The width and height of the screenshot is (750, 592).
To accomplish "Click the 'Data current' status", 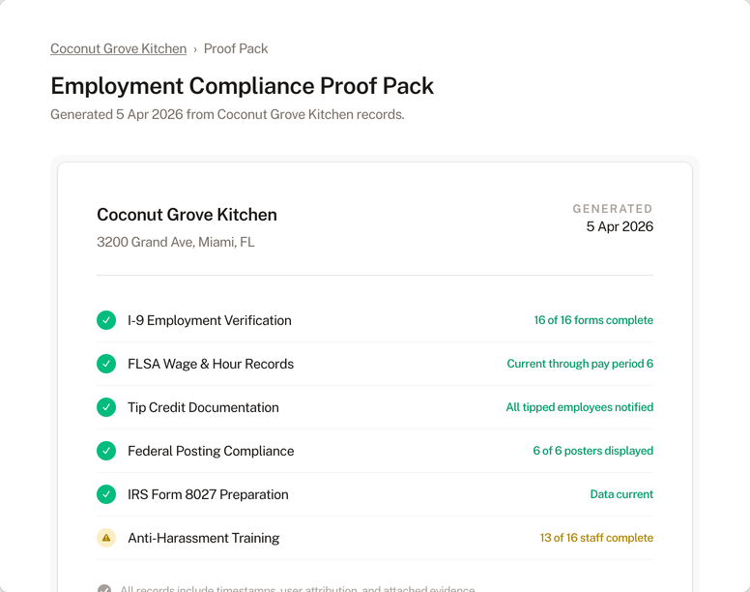I will tap(621, 494).
